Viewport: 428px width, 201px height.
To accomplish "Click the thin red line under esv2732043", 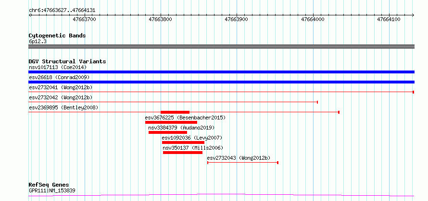I will (x=243, y=163).
